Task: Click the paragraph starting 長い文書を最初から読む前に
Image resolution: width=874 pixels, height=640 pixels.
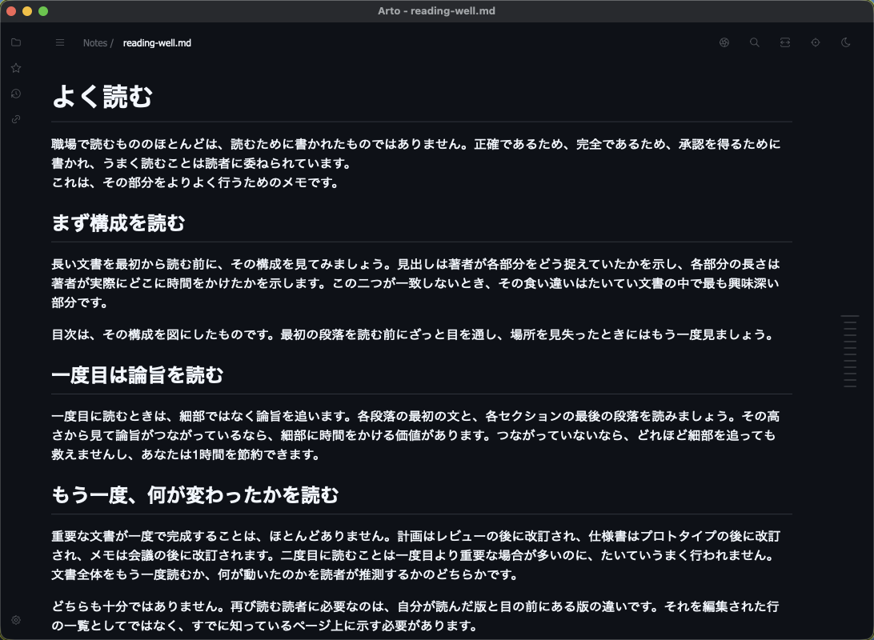Action: (x=416, y=283)
